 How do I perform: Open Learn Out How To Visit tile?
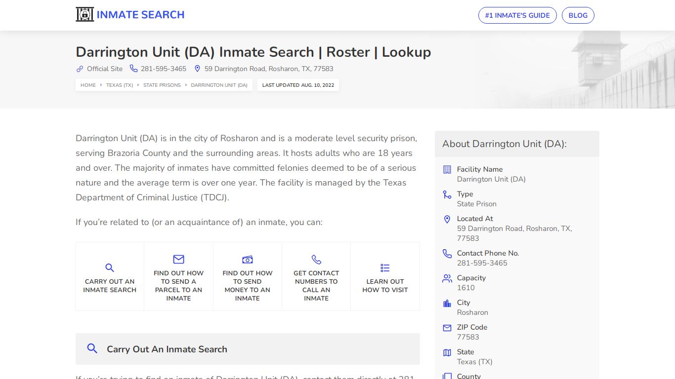point(385,276)
